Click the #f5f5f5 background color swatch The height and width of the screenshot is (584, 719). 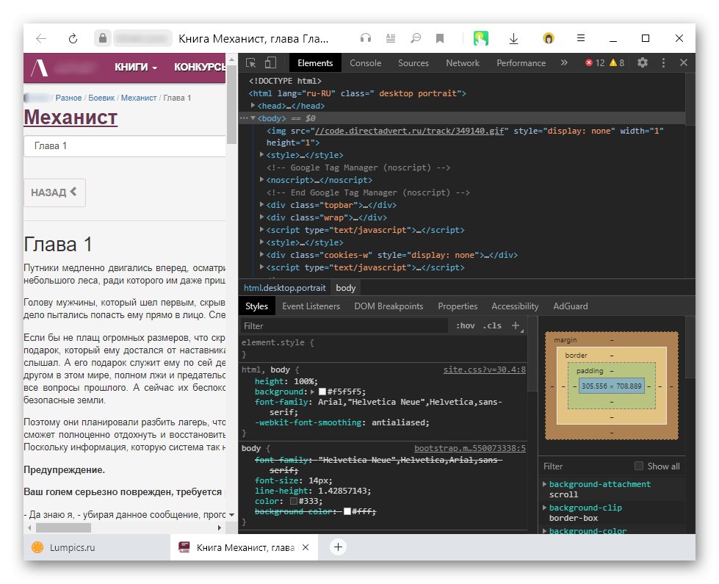pyautogui.click(x=322, y=392)
